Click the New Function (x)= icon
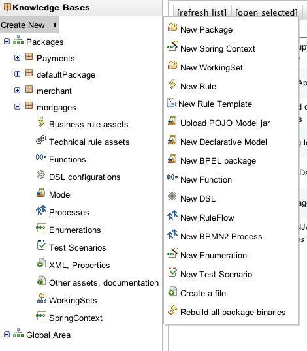The width and height of the screenshot is (307, 351). point(172,177)
